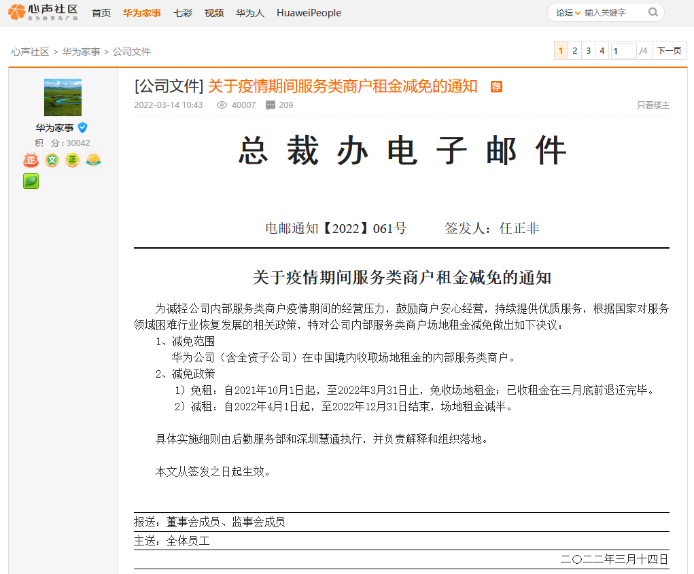
Task: Click 华为家事 breadcrumb link
Action: (x=81, y=52)
